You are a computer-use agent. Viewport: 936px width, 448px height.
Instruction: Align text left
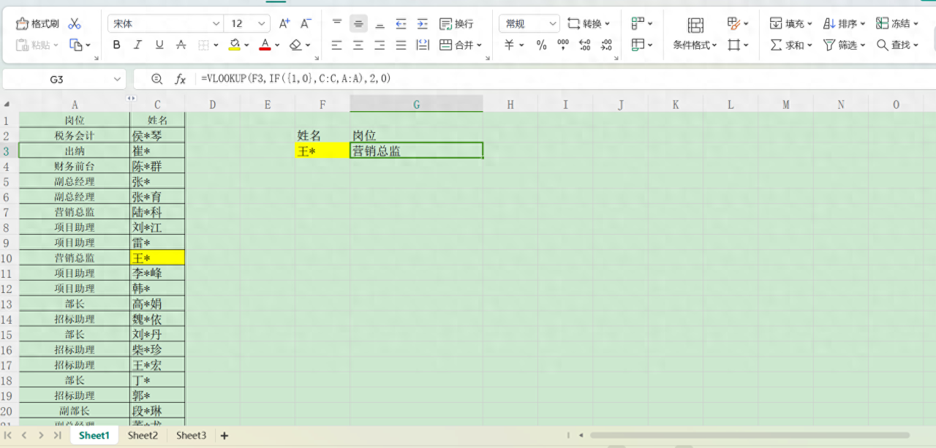(337, 45)
